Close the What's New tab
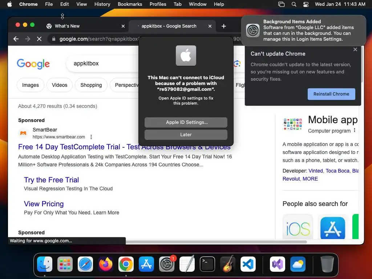This screenshot has height=279, width=372. 123,26
